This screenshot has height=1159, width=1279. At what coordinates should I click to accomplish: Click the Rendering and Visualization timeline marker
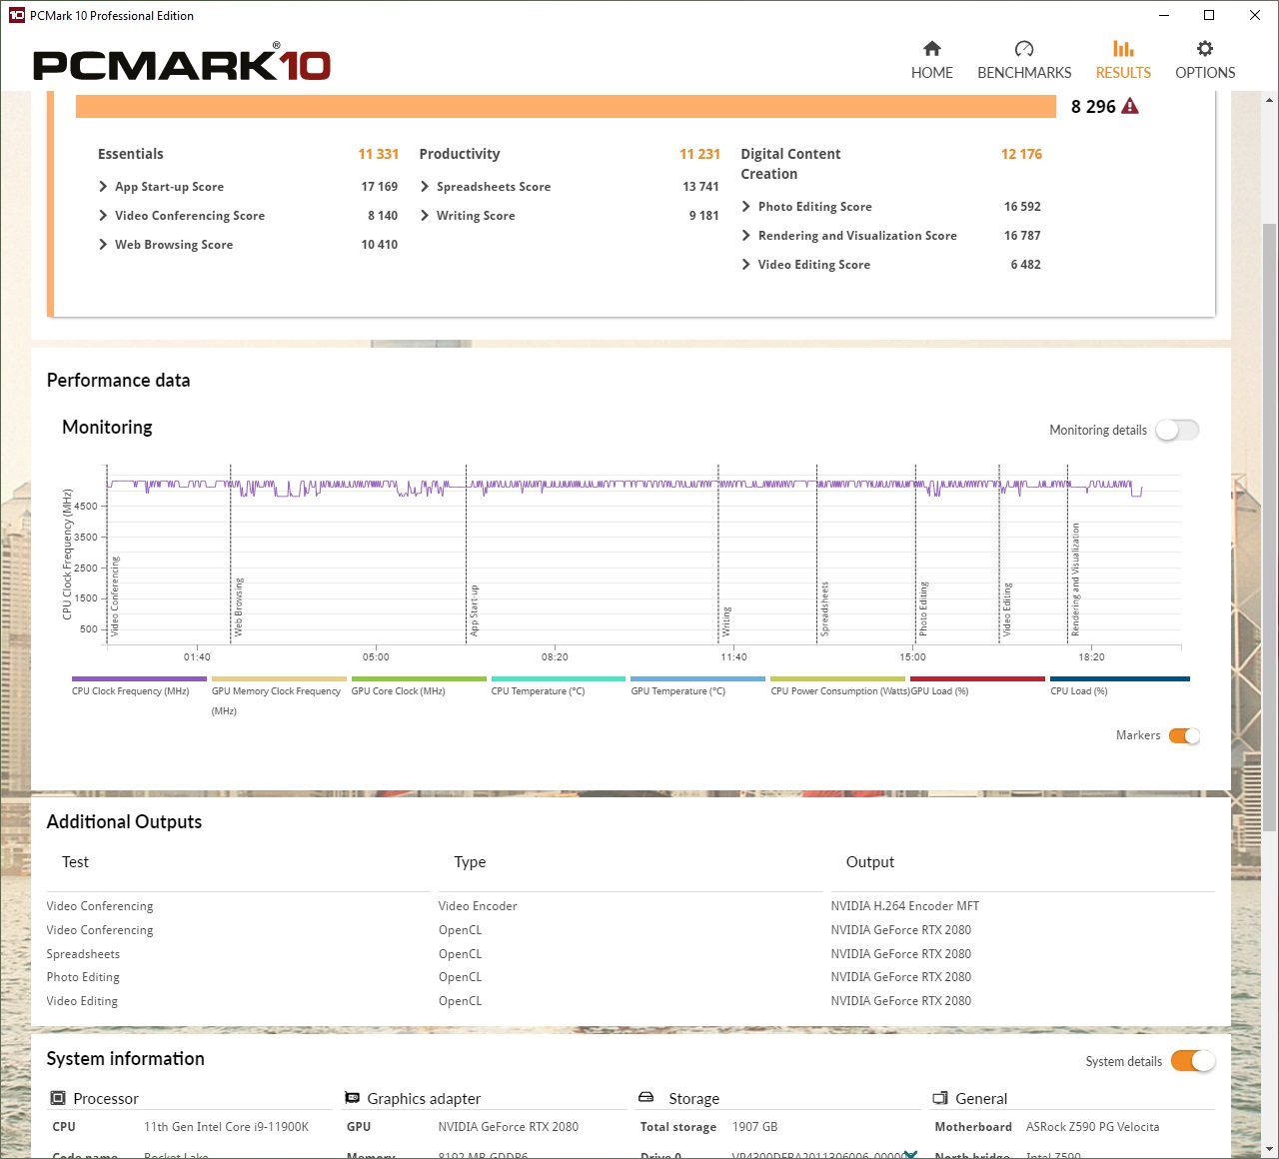1075,579
